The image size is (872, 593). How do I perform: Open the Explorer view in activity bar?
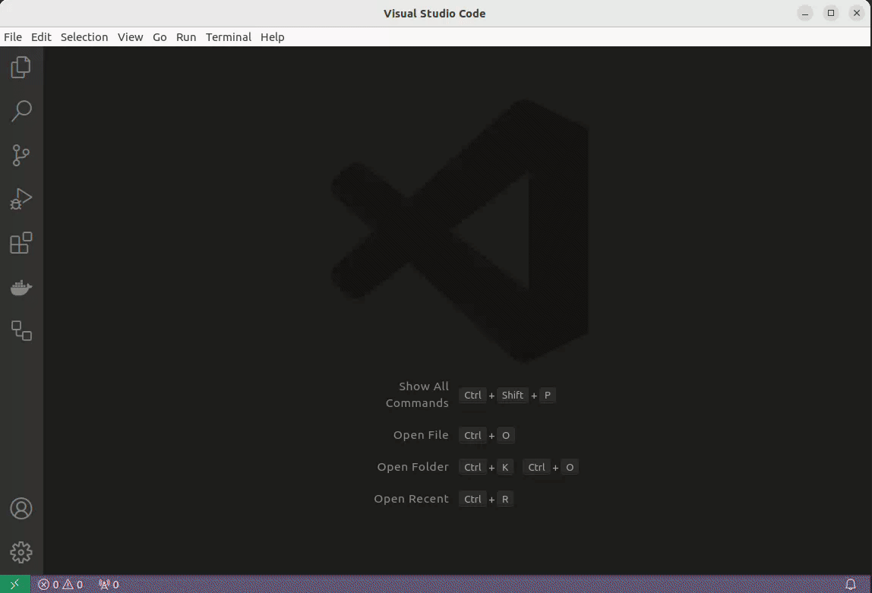[21, 68]
